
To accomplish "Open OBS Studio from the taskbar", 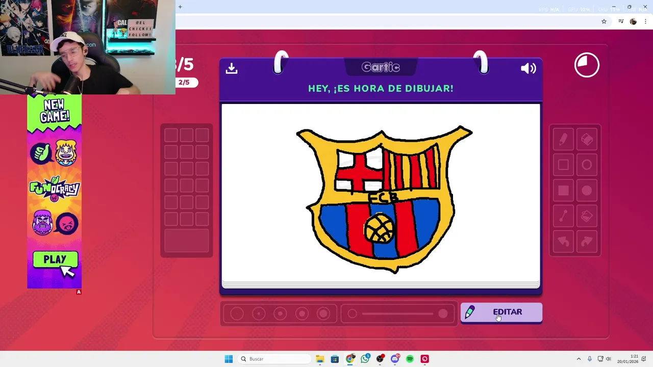I will pos(380,359).
